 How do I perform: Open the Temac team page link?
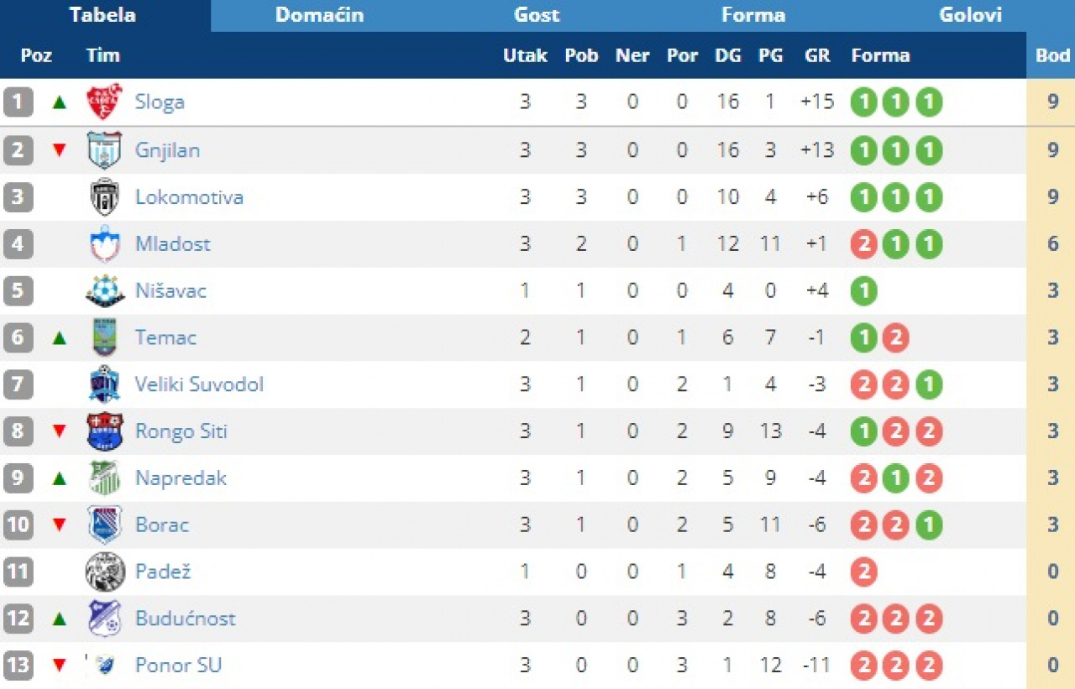pyautogui.click(x=165, y=337)
